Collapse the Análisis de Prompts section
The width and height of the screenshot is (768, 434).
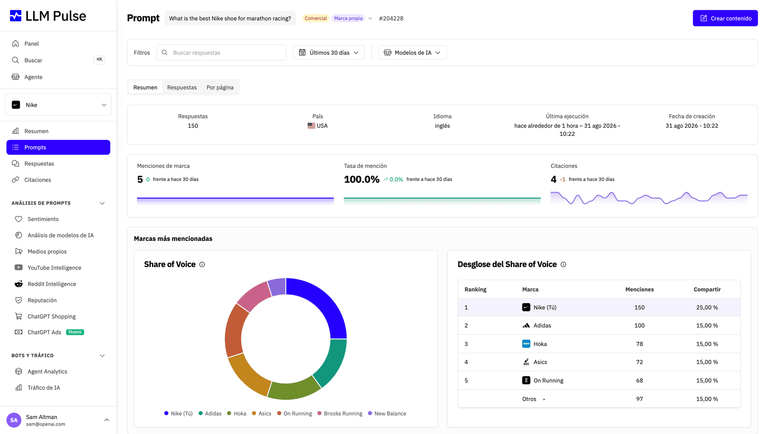coord(102,203)
